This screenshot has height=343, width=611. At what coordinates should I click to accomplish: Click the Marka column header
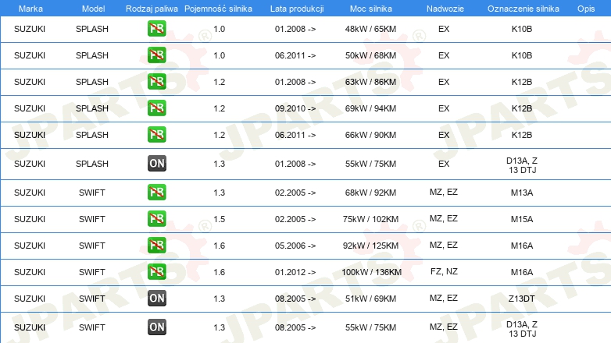pyautogui.click(x=30, y=9)
